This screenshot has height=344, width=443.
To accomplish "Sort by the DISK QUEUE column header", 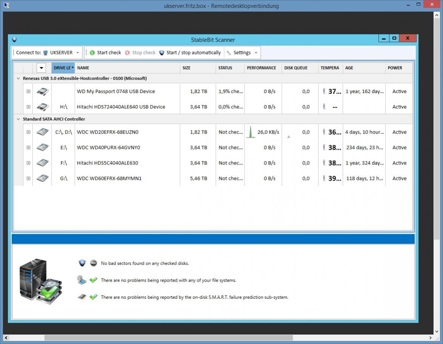I will (x=300, y=68).
